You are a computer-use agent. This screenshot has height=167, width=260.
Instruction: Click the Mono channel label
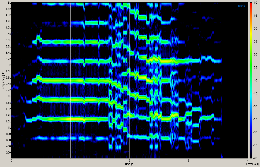242,6
